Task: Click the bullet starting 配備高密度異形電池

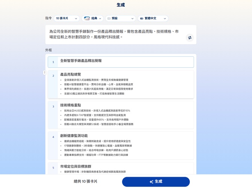Action: pyautogui.click(x=96, y=120)
